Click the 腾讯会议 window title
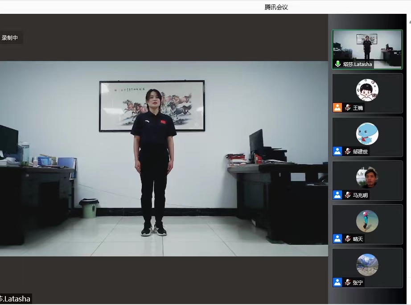The height and width of the screenshot is (305, 411). [x=276, y=7]
